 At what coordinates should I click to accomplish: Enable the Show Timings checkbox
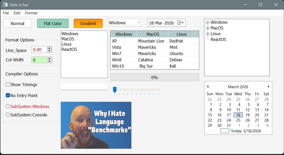coord(8,84)
